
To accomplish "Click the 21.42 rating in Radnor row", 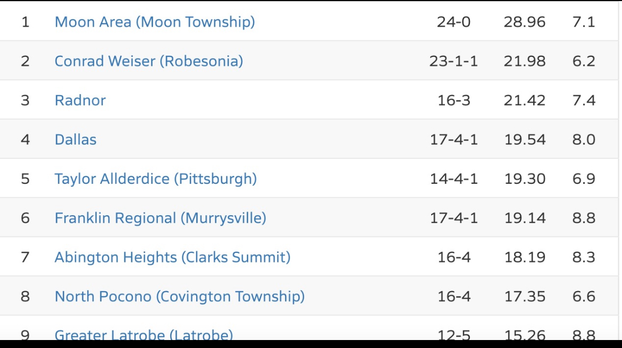I will tap(525, 100).
